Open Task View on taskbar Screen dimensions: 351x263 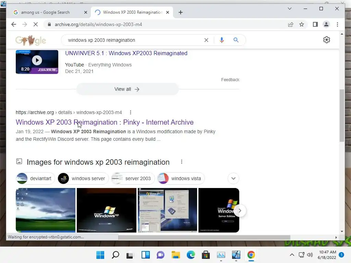pyautogui.click(x=130, y=255)
